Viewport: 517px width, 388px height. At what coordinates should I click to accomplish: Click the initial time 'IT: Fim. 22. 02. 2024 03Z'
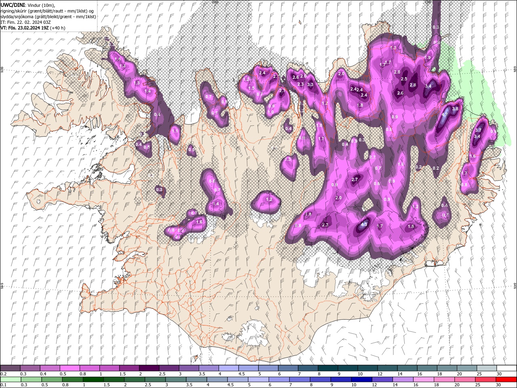click(26, 22)
